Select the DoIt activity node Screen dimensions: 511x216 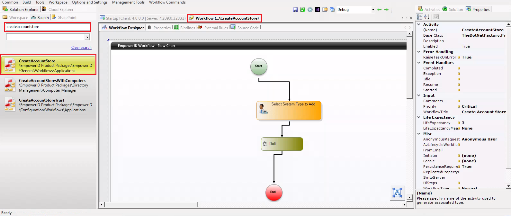pos(282,144)
